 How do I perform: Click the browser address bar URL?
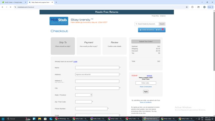pyautogui.click(x=26, y=7)
